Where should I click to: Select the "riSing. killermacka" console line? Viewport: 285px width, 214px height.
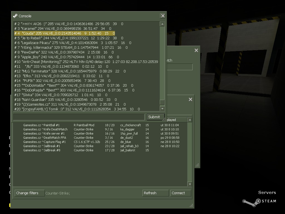(71, 47)
